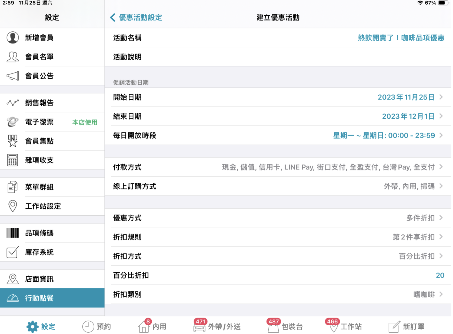Open 雜項收支 calculator icon
Image resolution: width=453 pixels, height=334 pixels.
click(13, 160)
